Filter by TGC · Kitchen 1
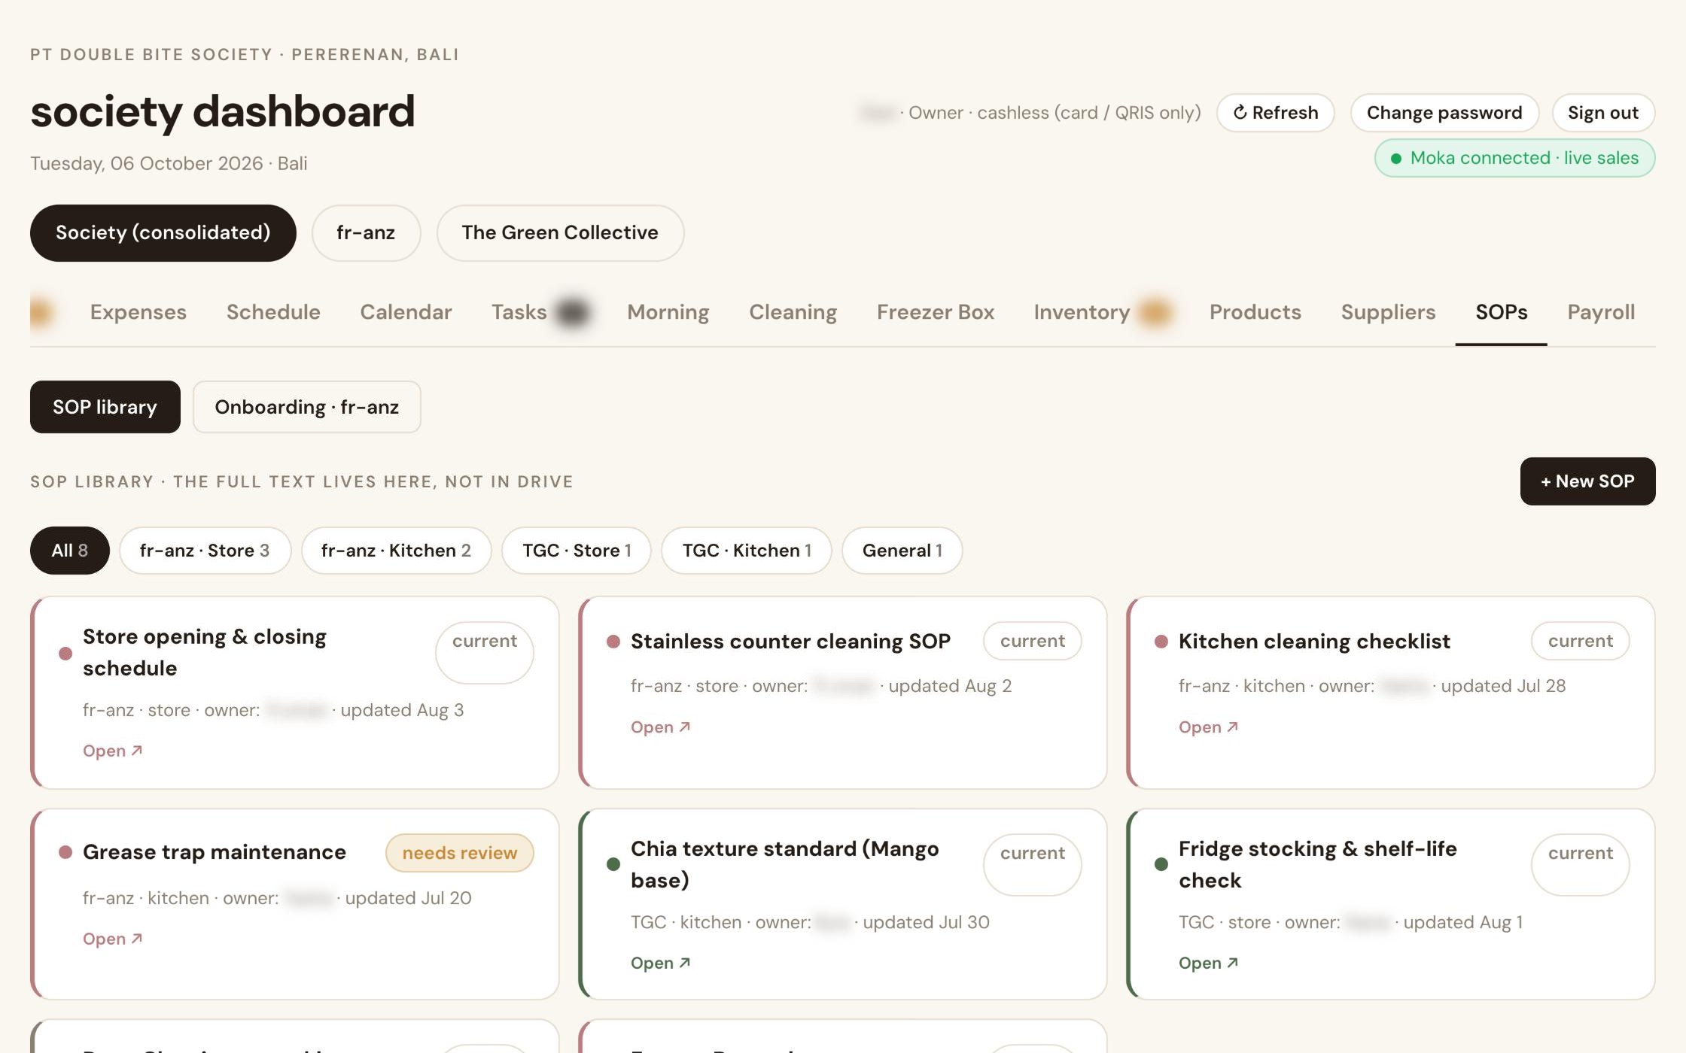1686x1053 pixels. coord(747,551)
